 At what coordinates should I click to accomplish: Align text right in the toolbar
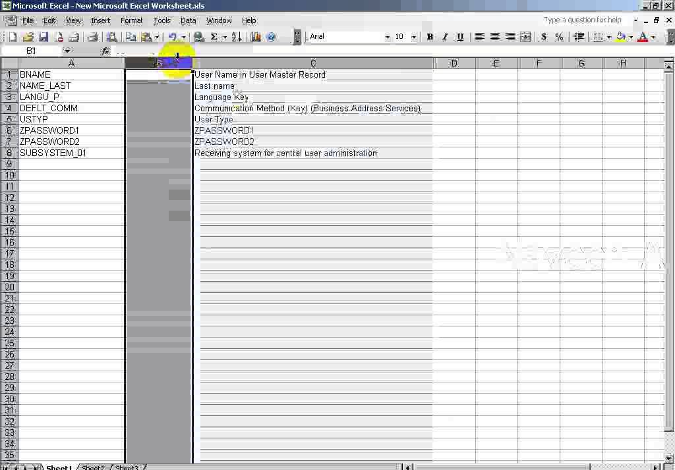click(510, 37)
